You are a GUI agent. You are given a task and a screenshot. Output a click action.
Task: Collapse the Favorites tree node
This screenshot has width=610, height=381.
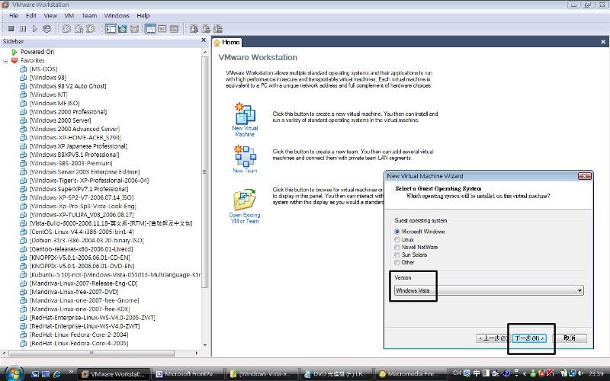(5, 61)
